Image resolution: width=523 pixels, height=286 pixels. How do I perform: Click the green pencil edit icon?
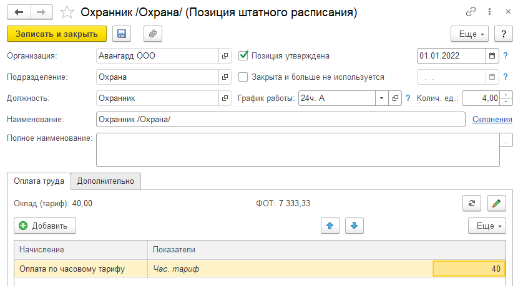[x=496, y=203]
